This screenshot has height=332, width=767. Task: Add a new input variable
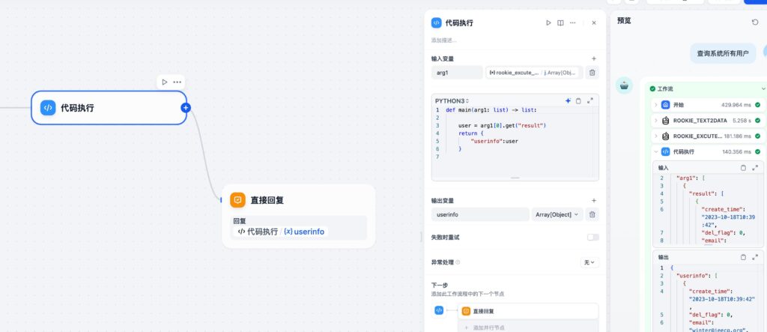593,58
